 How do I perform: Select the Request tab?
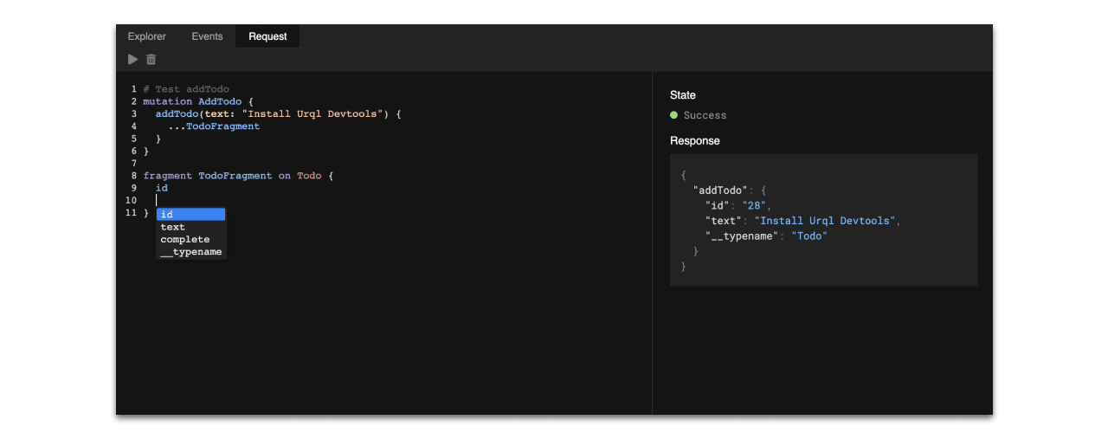267,36
